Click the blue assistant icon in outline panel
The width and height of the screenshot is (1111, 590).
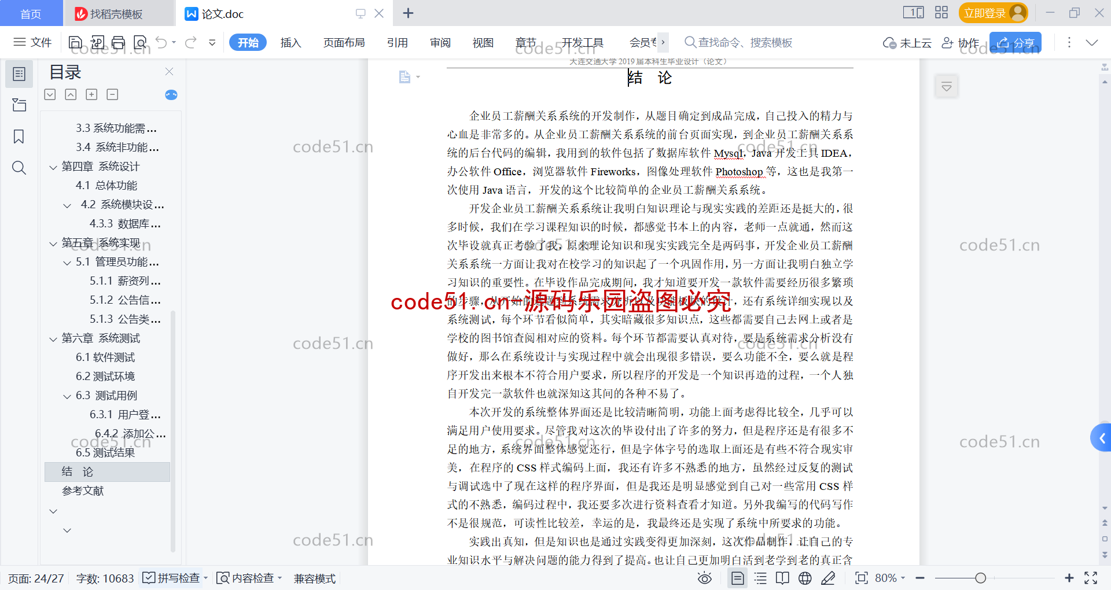tap(171, 95)
